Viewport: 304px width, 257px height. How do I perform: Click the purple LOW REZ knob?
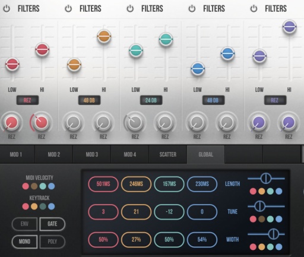click(259, 123)
